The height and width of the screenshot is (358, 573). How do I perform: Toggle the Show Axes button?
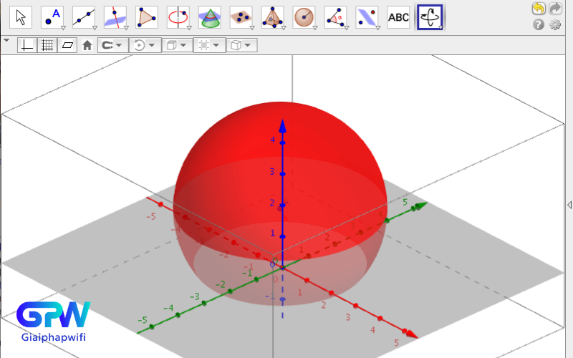click(27, 45)
